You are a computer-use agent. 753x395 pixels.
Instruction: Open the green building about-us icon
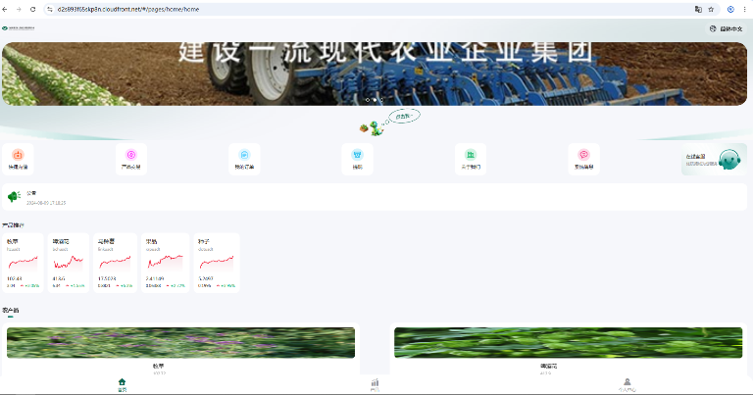tap(471, 155)
